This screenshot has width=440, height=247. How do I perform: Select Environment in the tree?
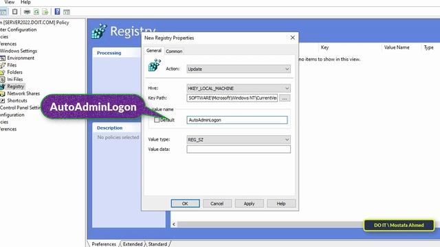21,58
